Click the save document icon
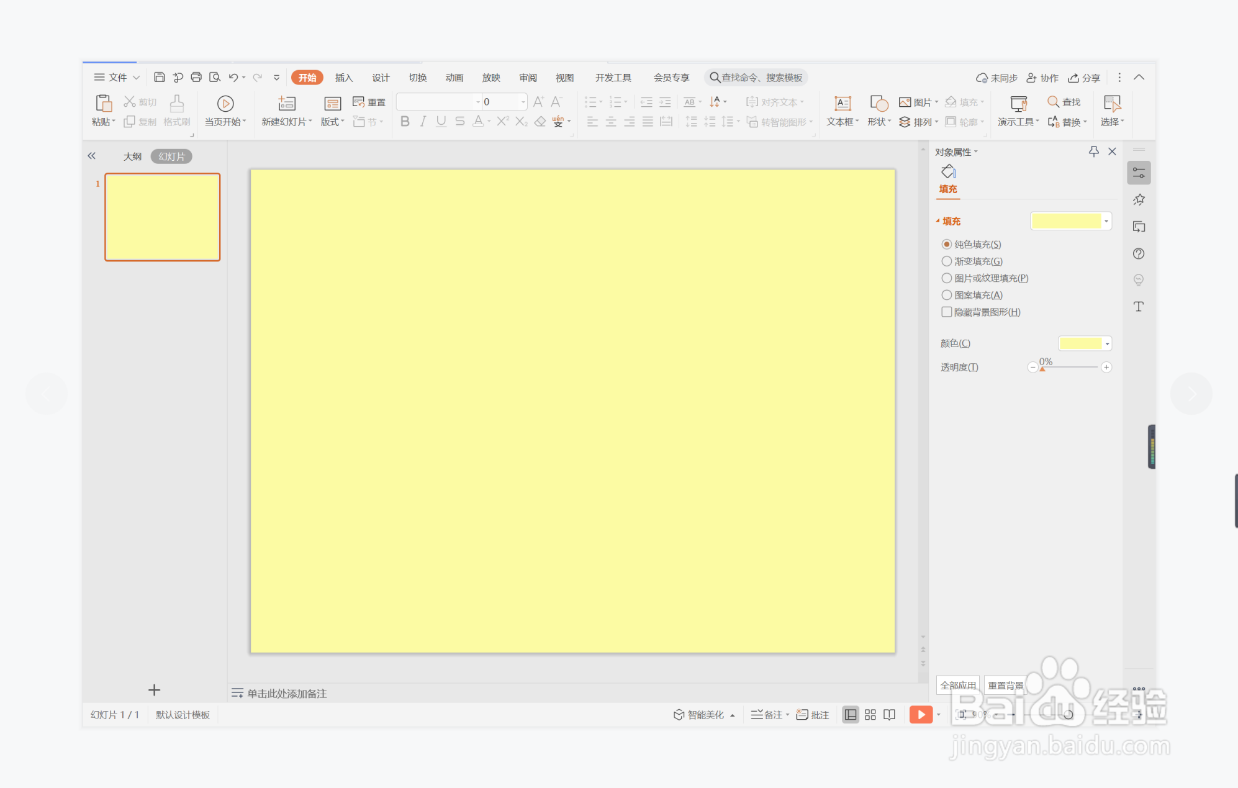This screenshot has height=788, width=1238. click(x=160, y=77)
